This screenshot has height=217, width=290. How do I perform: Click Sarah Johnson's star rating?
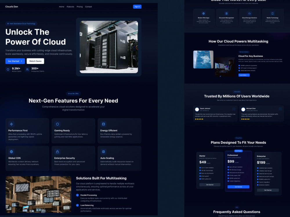pyautogui.click(x=199, y=119)
